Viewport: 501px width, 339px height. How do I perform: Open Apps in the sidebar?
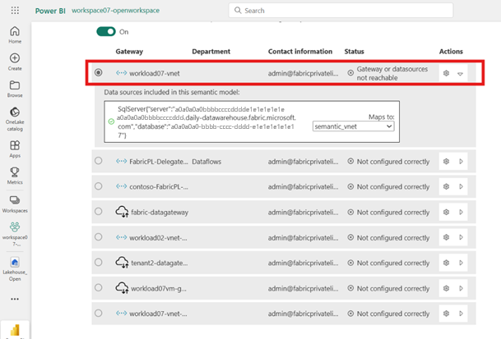click(15, 149)
